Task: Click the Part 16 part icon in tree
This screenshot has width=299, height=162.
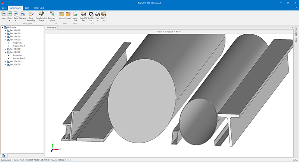Action: pos(9,37)
